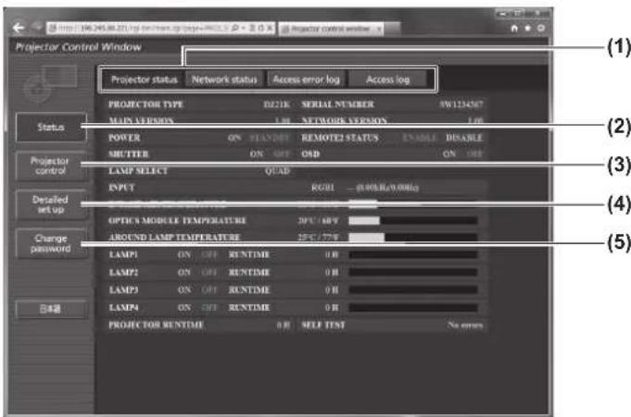Click the around lamp temperature bar

(413, 238)
